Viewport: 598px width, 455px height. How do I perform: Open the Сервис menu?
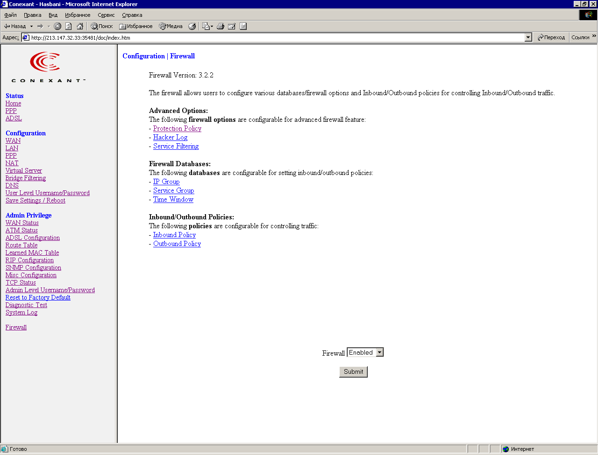click(106, 15)
